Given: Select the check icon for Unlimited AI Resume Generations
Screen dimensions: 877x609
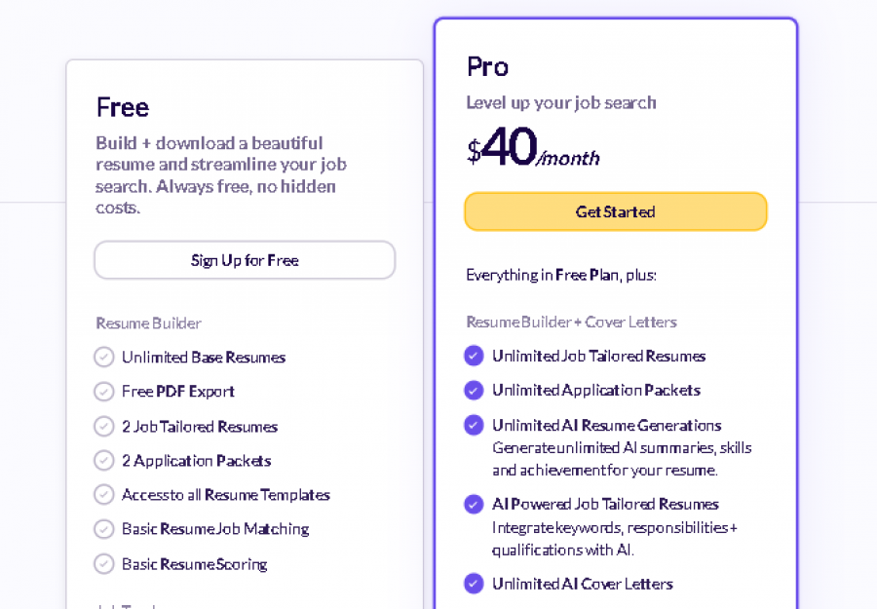Looking at the screenshot, I should [x=474, y=425].
